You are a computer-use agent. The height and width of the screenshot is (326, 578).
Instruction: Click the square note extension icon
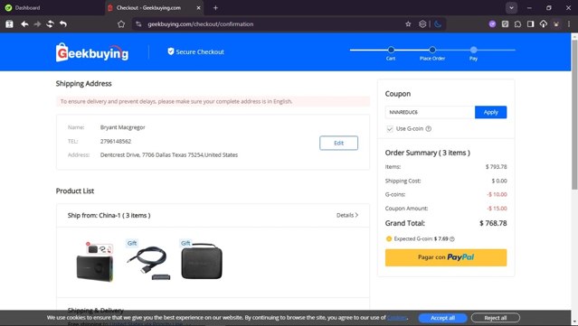pos(505,24)
